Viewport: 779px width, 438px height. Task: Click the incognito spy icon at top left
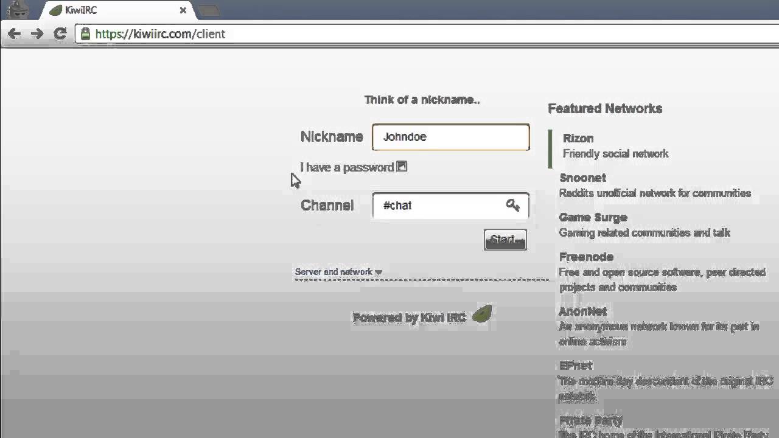[x=18, y=10]
